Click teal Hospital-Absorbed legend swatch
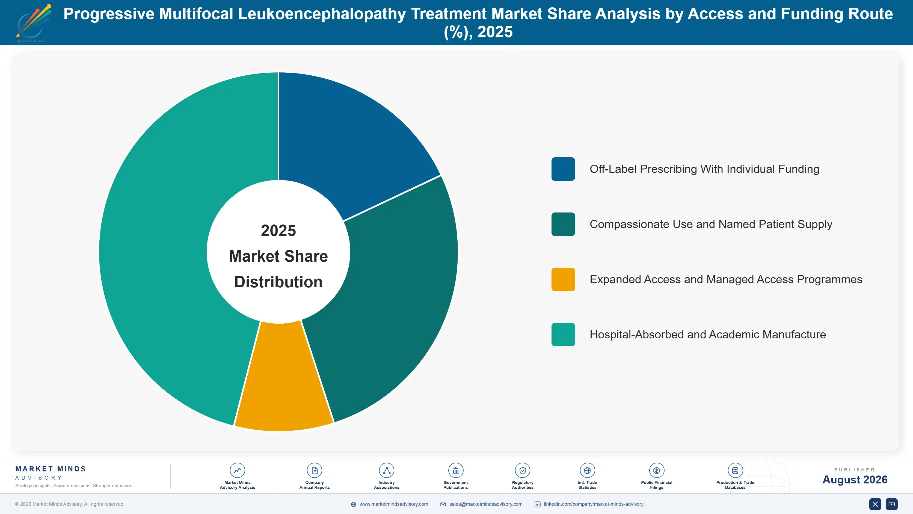Image resolution: width=913 pixels, height=514 pixels. [563, 334]
